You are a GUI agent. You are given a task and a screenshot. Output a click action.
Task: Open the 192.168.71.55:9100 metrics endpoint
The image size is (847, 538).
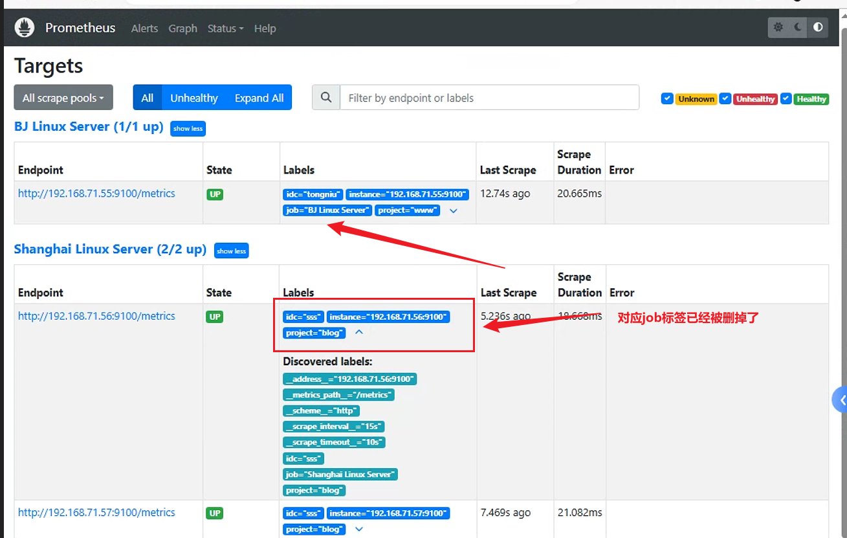pyautogui.click(x=96, y=194)
